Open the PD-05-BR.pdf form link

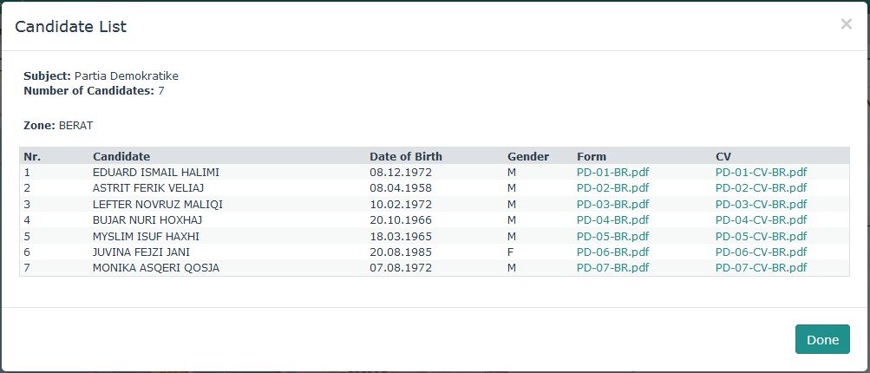point(612,236)
